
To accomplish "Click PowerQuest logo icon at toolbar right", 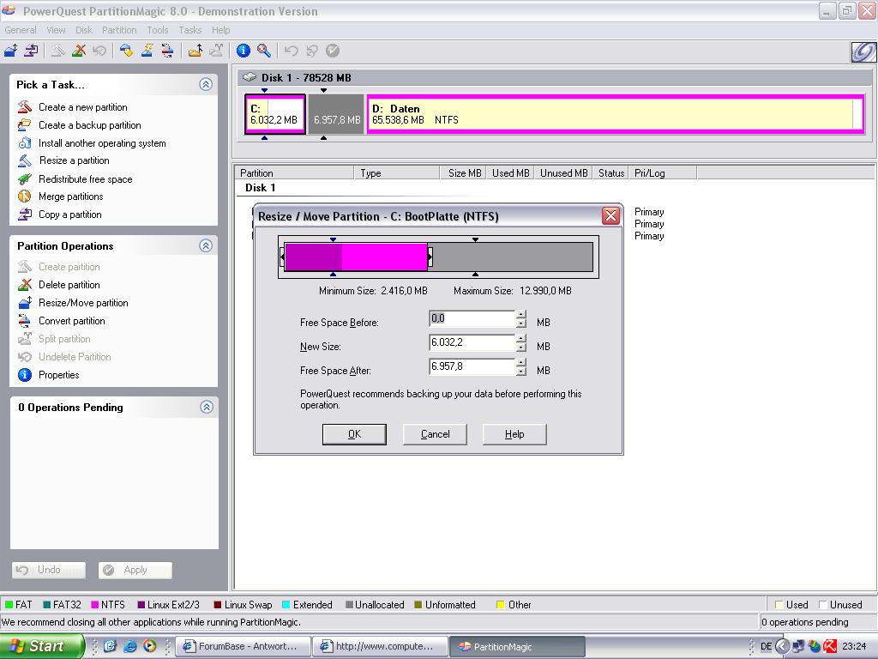I will (863, 51).
